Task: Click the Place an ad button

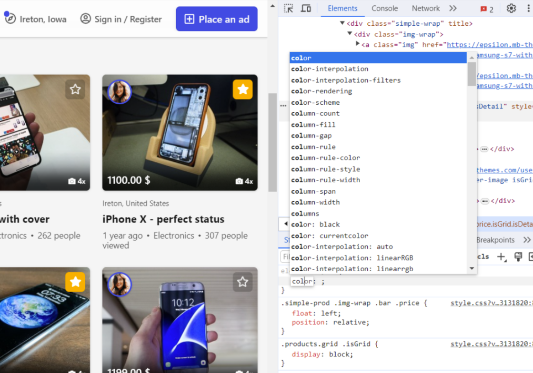Action: click(x=217, y=19)
